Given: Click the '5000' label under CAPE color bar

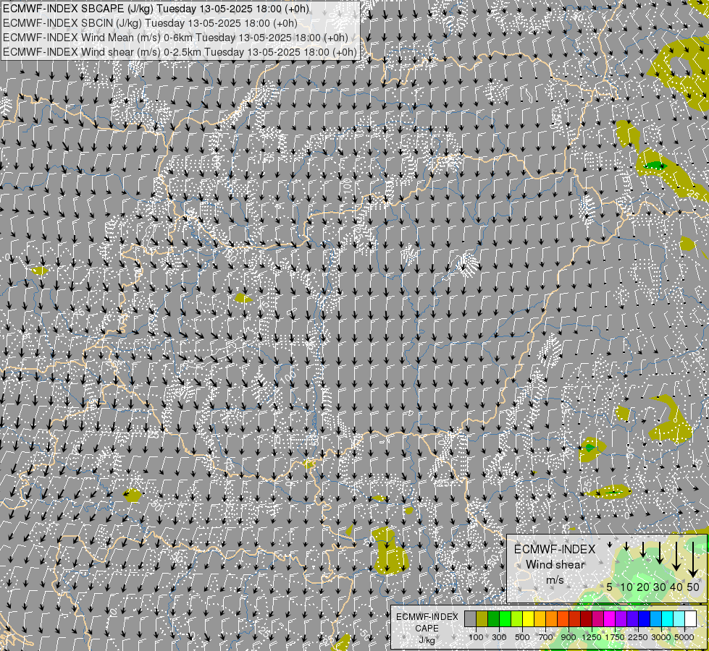Looking at the screenshot, I should point(684,637).
